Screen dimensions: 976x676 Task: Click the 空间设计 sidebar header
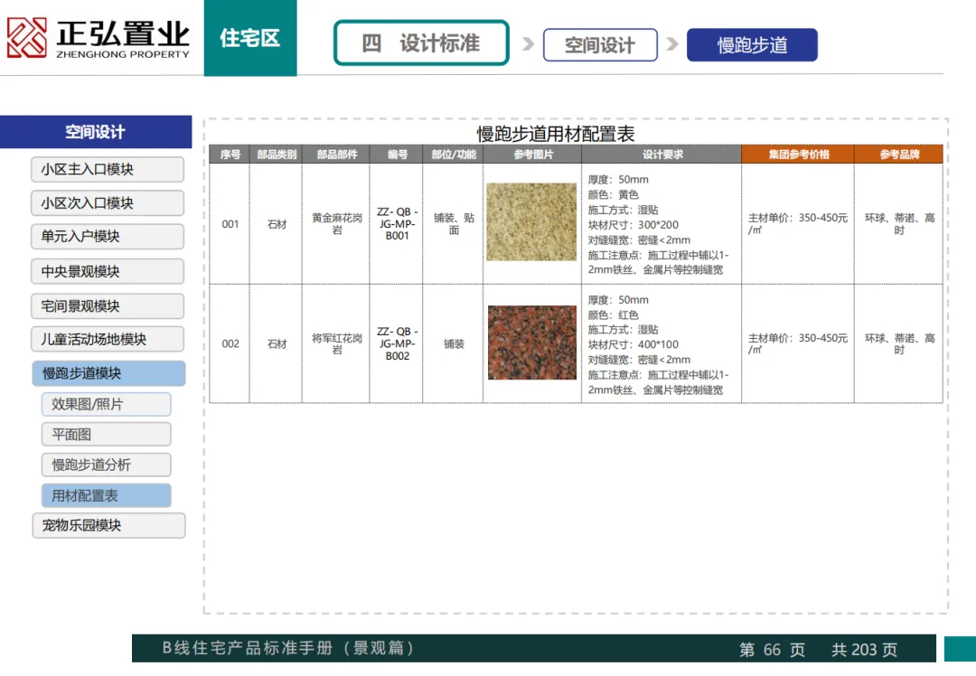point(96,131)
